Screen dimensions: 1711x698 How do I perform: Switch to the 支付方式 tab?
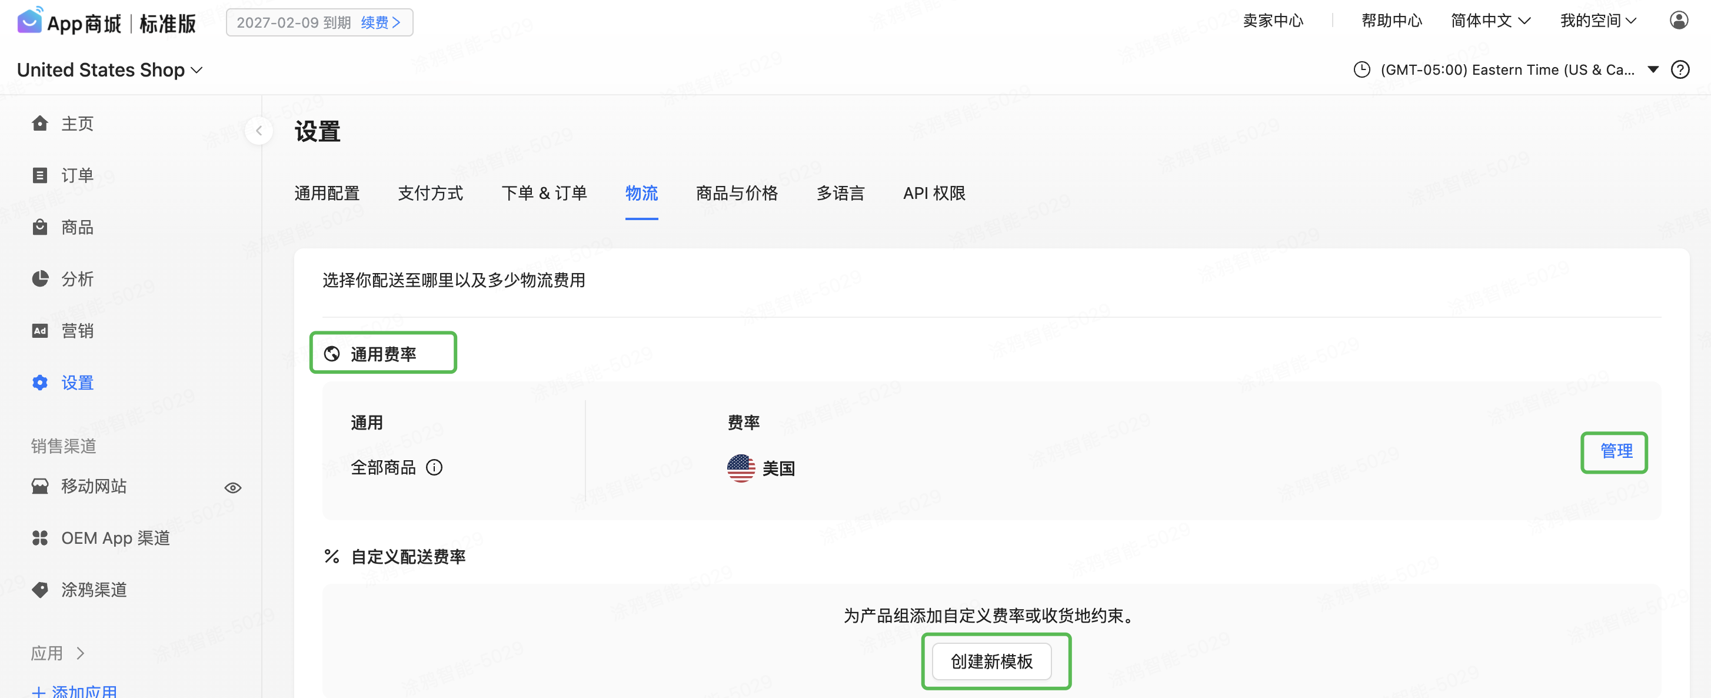430,193
